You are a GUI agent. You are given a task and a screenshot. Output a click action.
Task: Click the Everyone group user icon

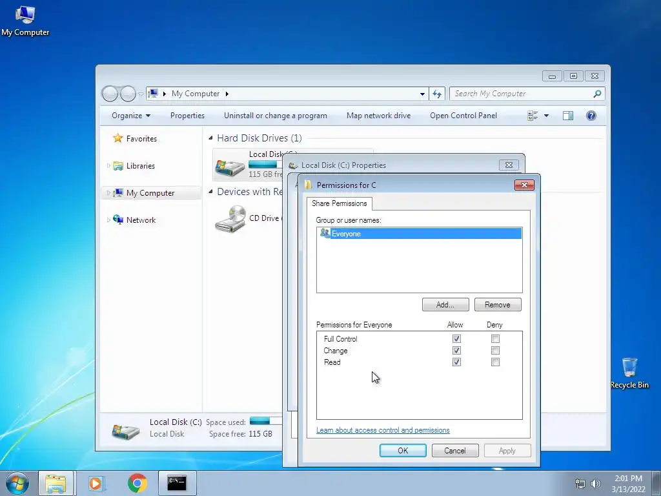click(325, 233)
